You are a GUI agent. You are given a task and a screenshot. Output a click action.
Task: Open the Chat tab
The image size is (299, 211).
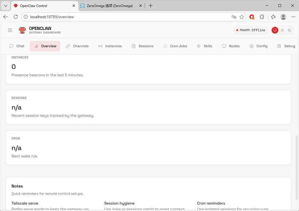click(17, 46)
